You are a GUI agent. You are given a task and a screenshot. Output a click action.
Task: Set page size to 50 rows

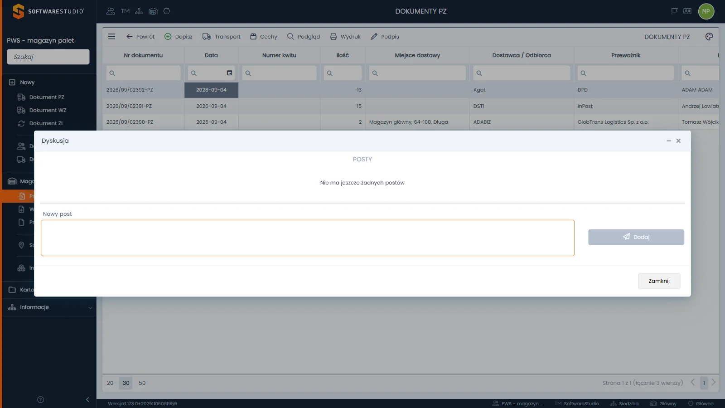coord(142,383)
